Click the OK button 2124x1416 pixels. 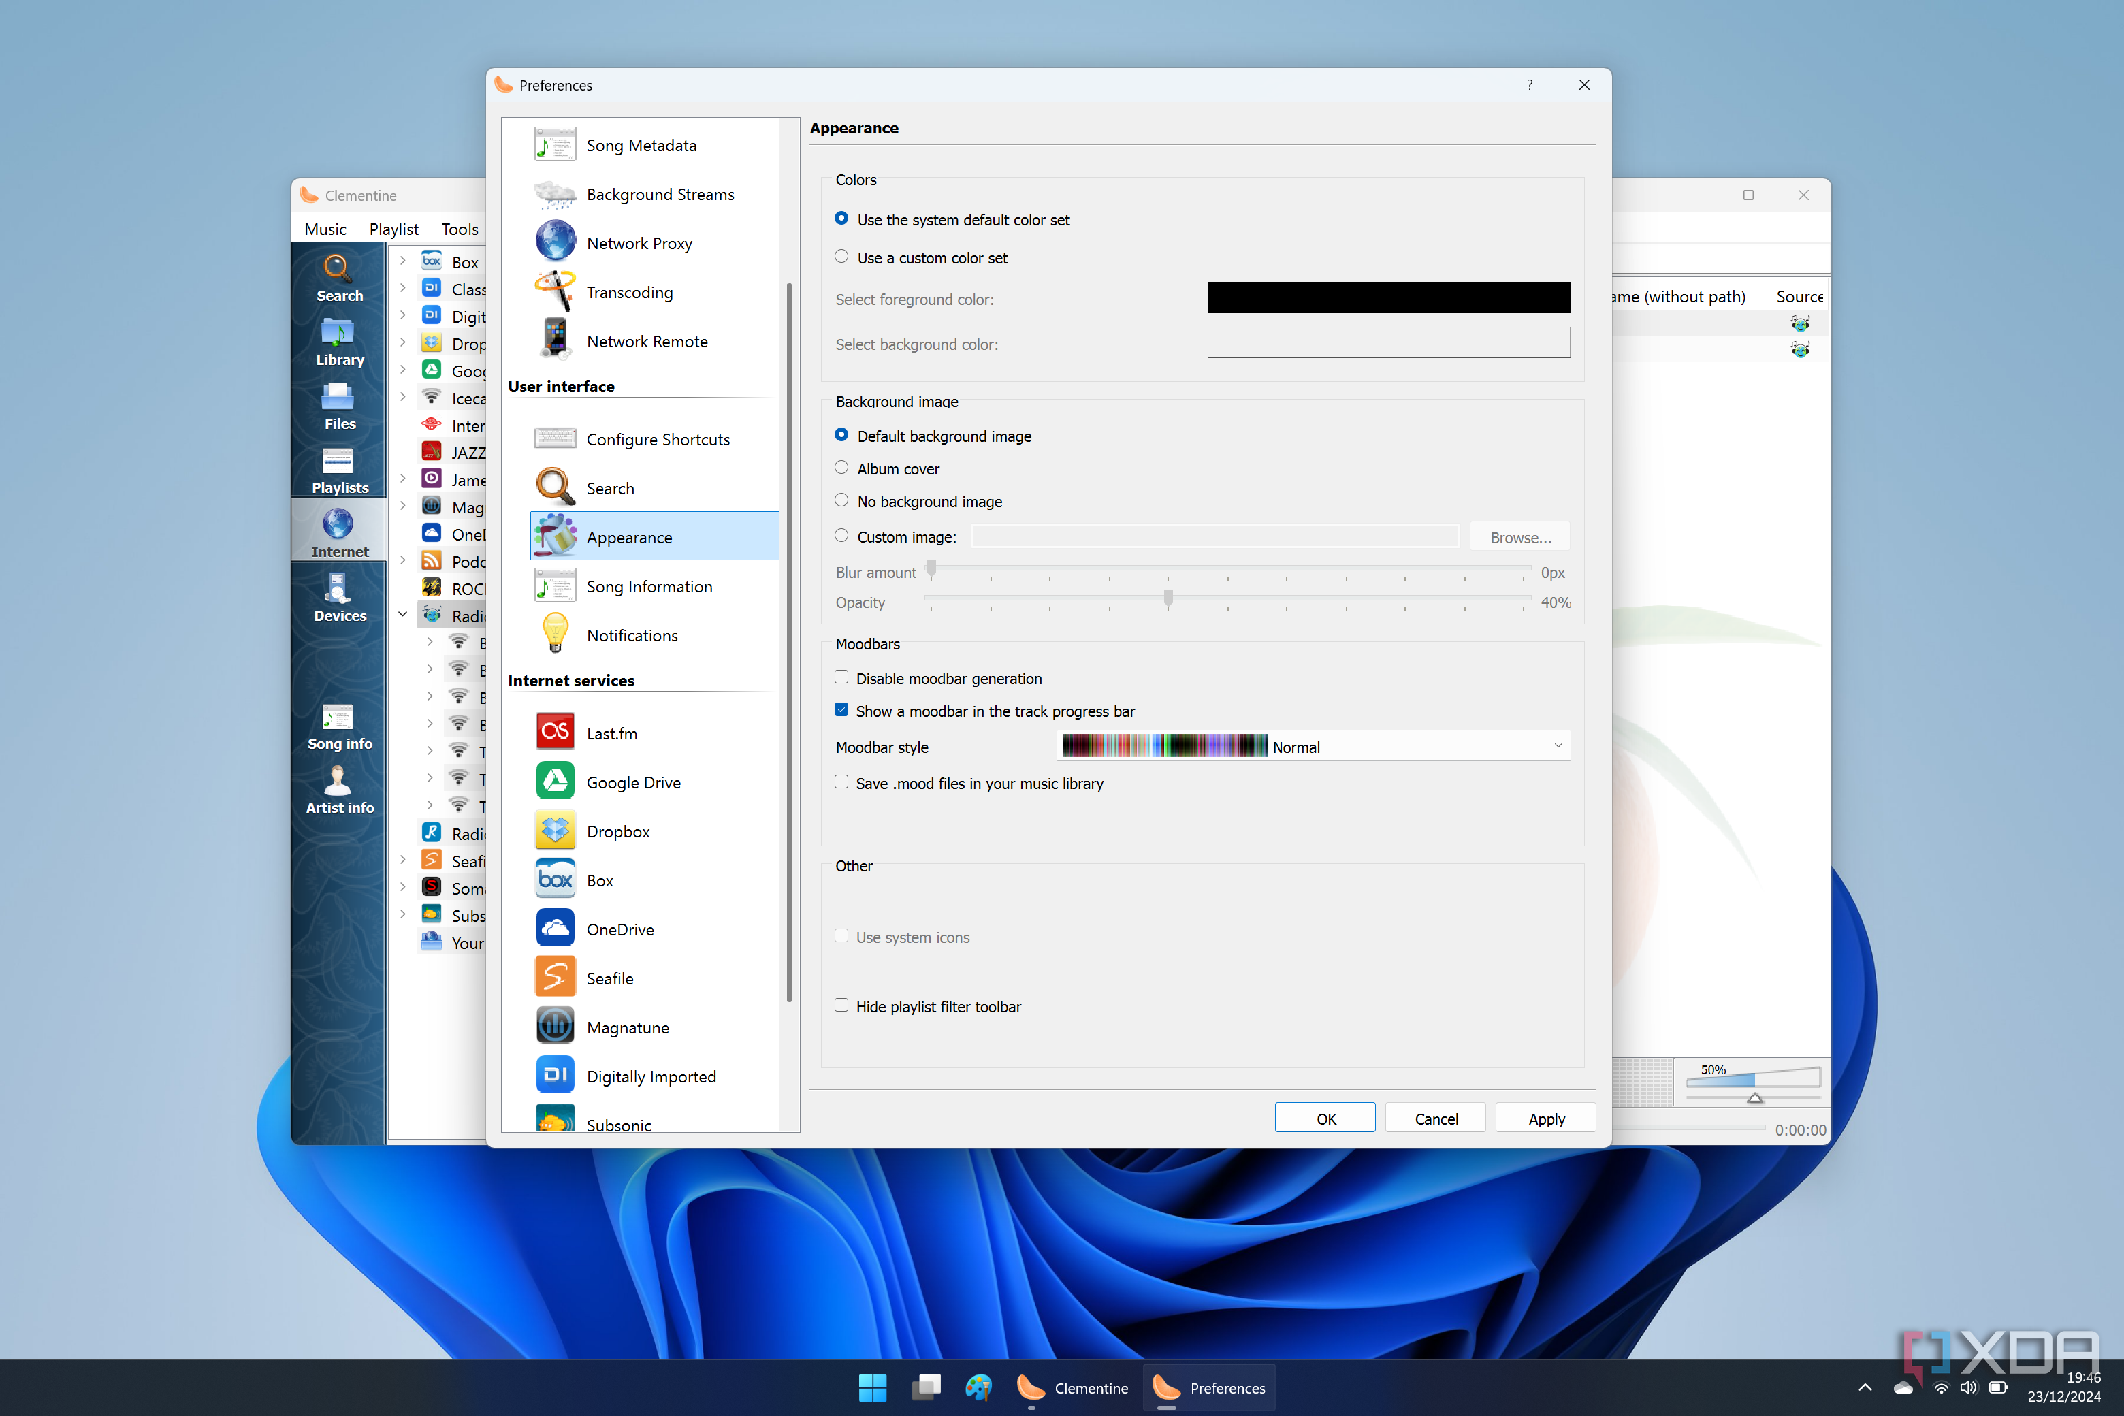pos(1325,1118)
